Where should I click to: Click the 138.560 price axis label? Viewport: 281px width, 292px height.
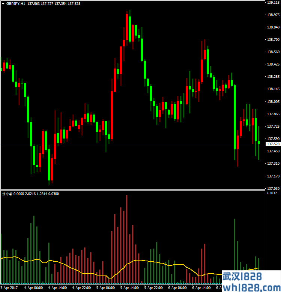[x=273, y=52]
